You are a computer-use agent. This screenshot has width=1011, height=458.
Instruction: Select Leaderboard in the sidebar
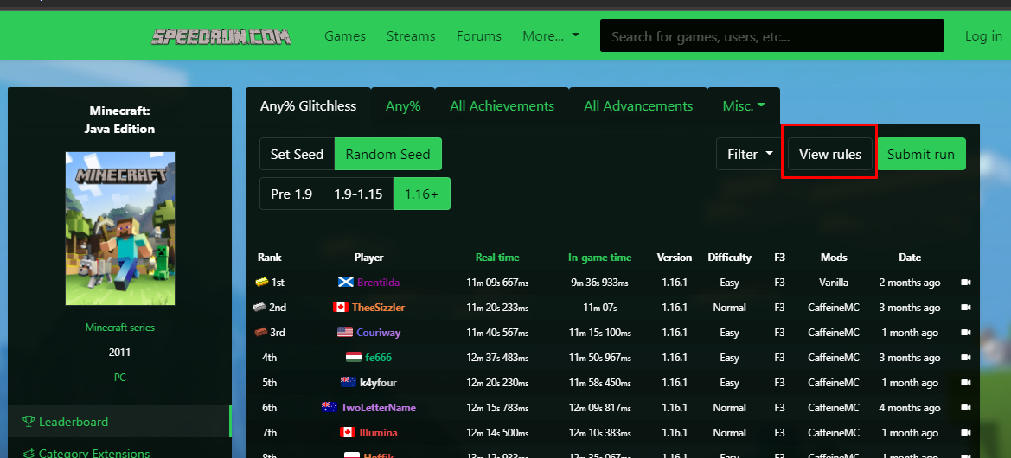tap(120, 422)
